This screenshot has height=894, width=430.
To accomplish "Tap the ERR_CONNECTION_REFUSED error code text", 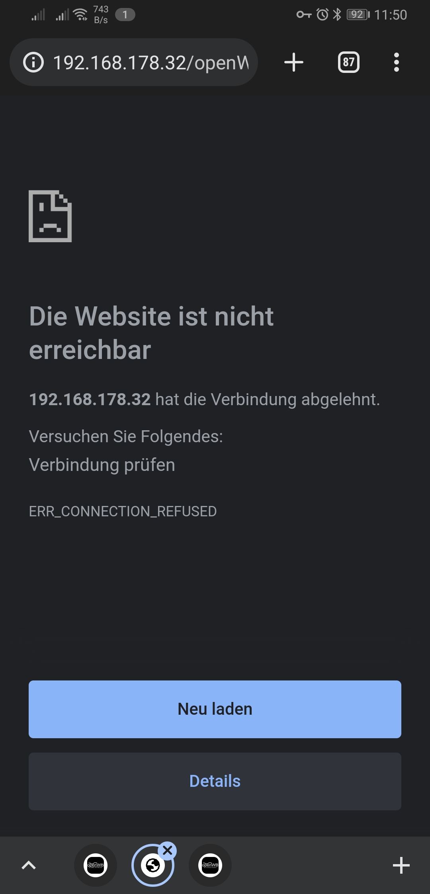I will coord(123,511).
